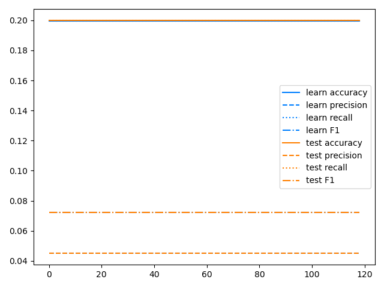This screenshot has width=384, height=288.
Task: Click the x-axis tick label 0
Action: [x=49, y=274]
